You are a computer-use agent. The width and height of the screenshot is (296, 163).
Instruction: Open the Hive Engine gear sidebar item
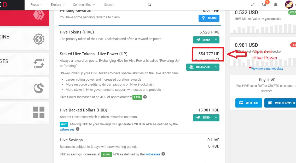click(39, 39)
